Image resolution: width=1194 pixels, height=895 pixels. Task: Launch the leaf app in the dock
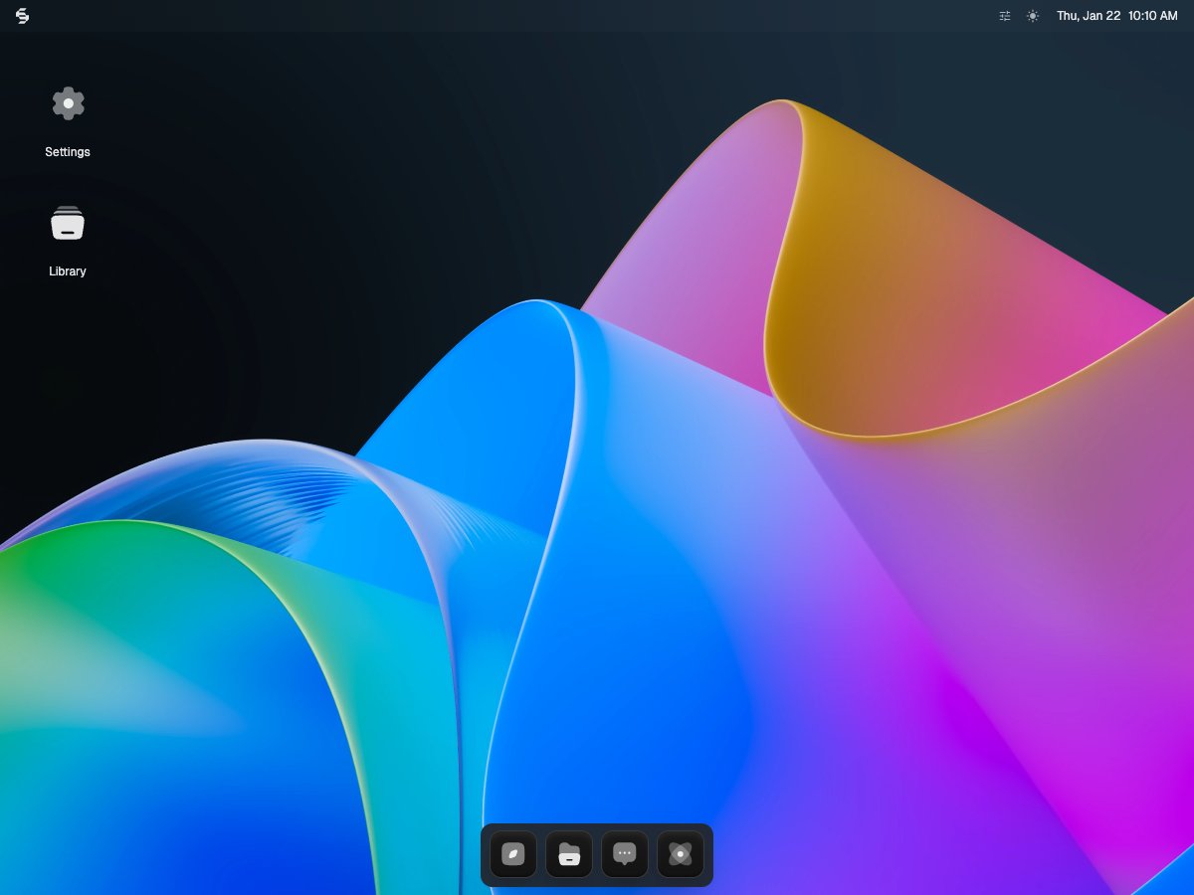513,854
